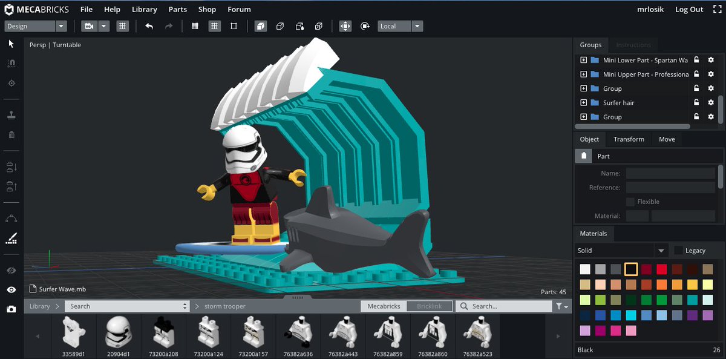Pick the selected black color swatch
Viewport: 726px width, 359px height.
[x=631, y=269]
